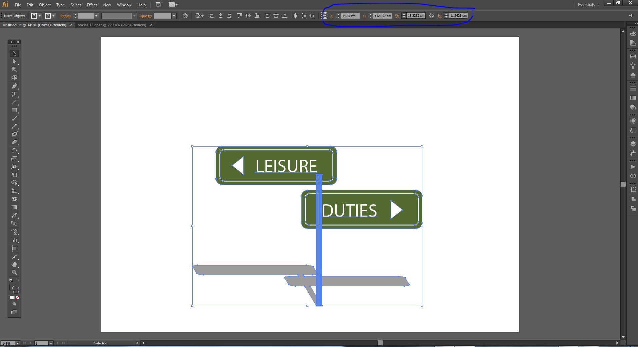Expand the Opacity dropdown
This screenshot has width=638, height=347.
pos(174,16)
